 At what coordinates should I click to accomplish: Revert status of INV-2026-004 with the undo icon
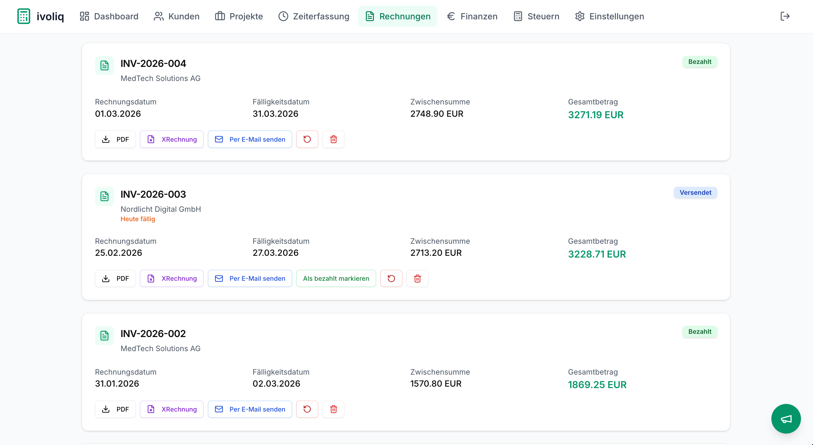(307, 139)
